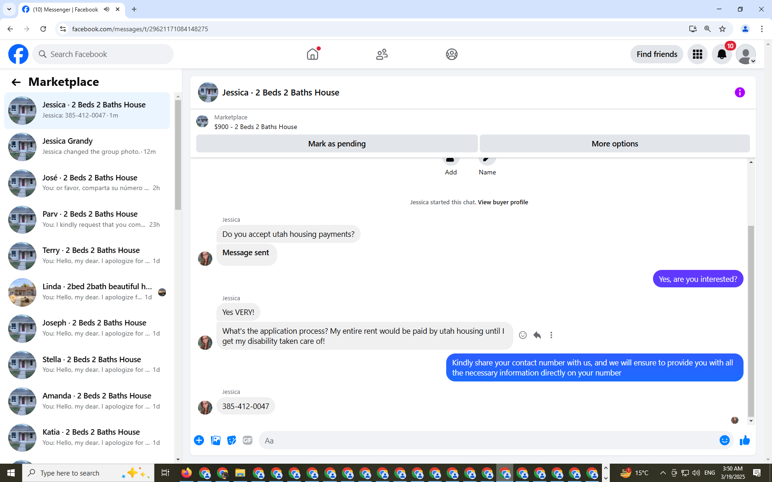Click the Find friends button
Image resolution: width=772 pixels, height=482 pixels.
click(657, 54)
